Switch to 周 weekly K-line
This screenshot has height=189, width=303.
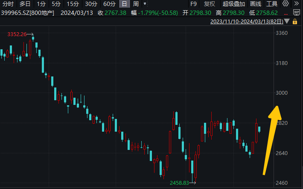(136, 4)
